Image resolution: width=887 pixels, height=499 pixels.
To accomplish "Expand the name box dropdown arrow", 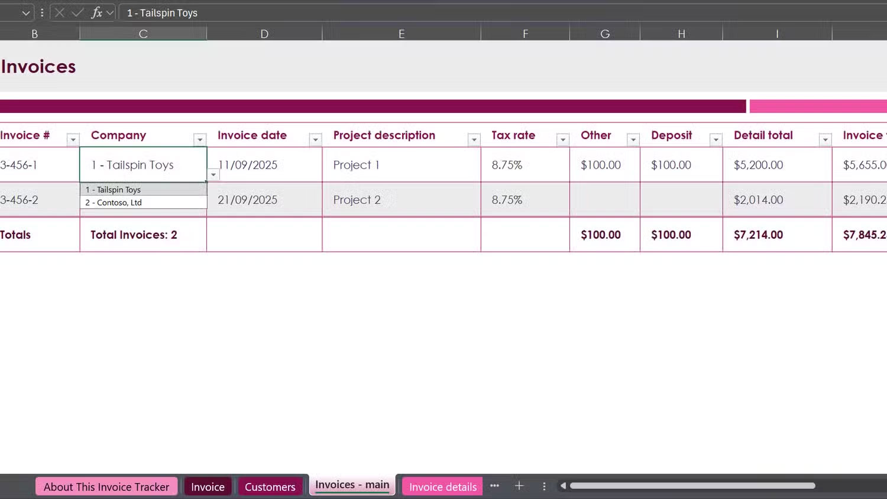I will pos(25,12).
